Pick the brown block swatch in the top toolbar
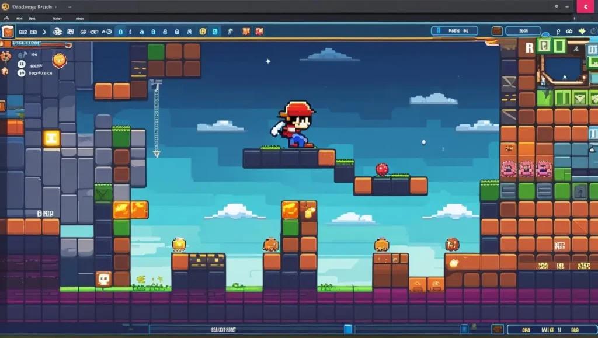 coord(496,31)
